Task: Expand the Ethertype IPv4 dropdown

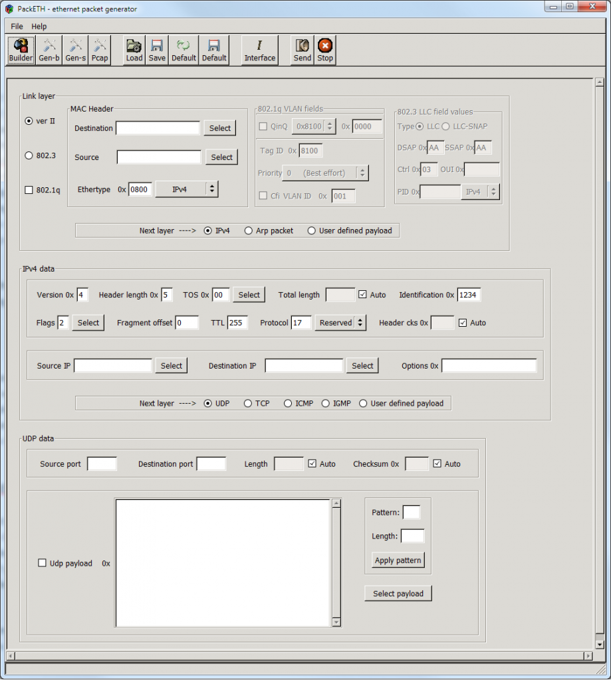Action: click(187, 189)
